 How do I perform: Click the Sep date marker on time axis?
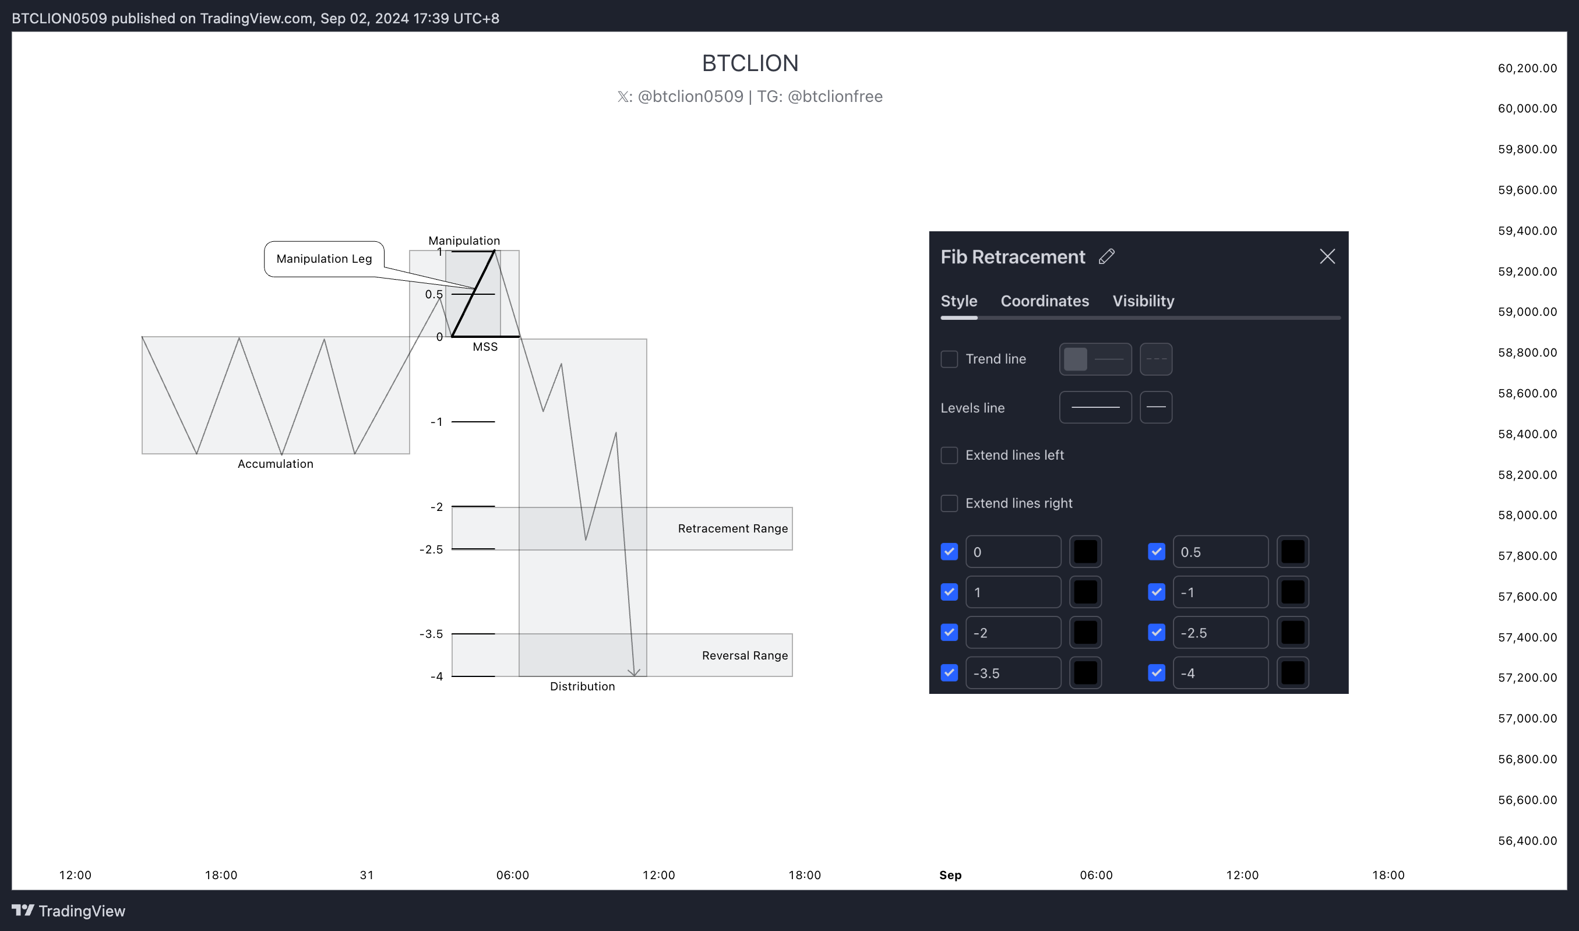pyautogui.click(x=950, y=875)
